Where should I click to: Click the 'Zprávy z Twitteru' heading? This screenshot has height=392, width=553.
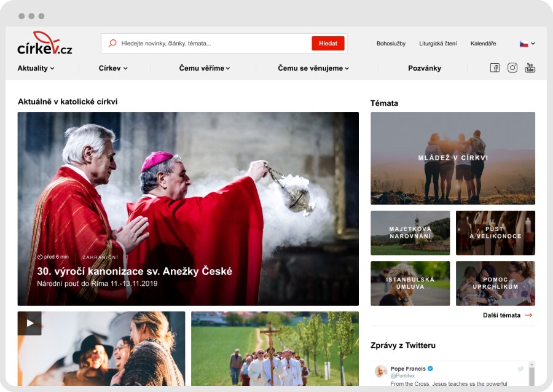tap(402, 345)
